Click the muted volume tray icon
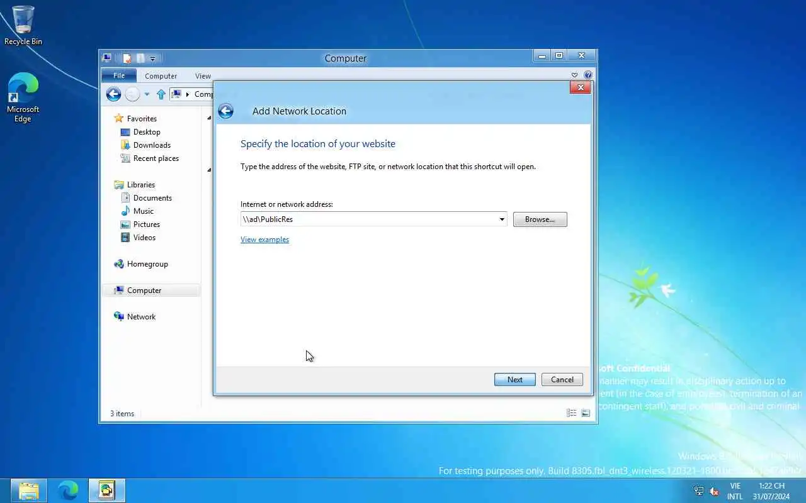 pos(714,491)
